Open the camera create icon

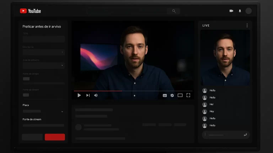pos(231,11)
